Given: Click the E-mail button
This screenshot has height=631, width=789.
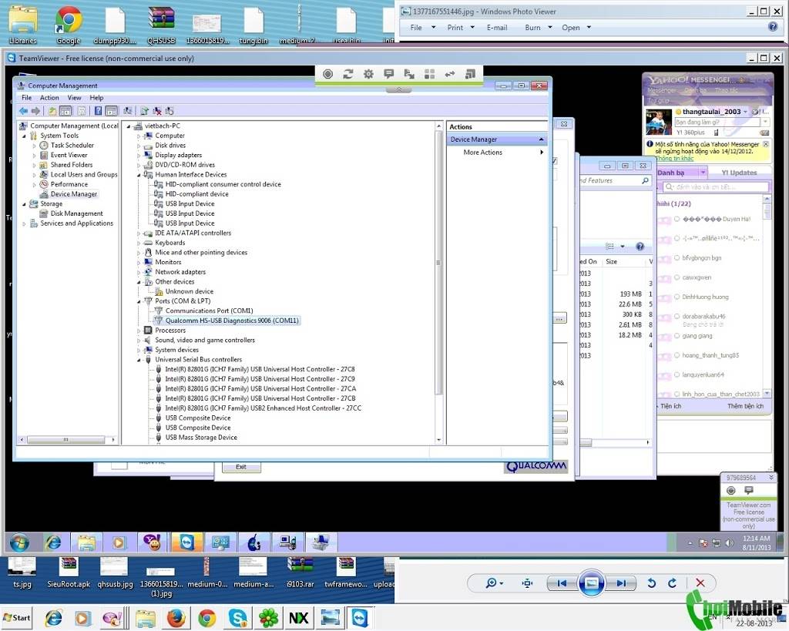Looking at the screenshot, I should 497,28.
